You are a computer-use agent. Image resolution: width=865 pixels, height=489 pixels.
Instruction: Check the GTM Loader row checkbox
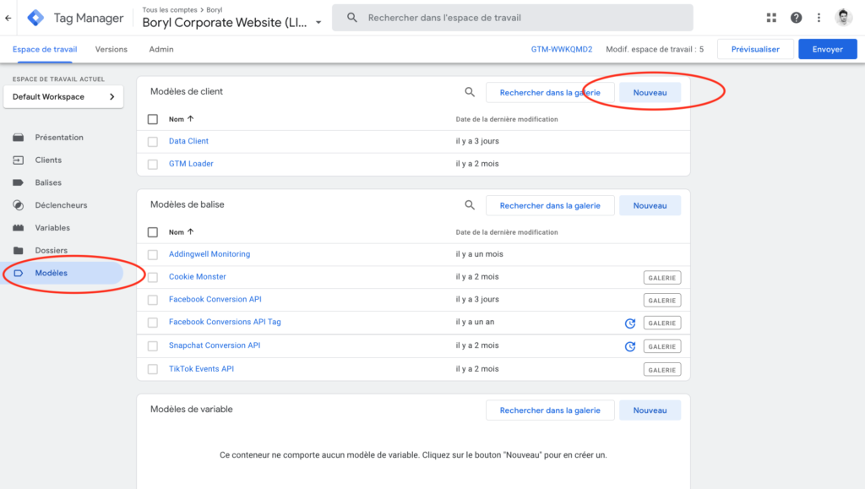[153, 165]
